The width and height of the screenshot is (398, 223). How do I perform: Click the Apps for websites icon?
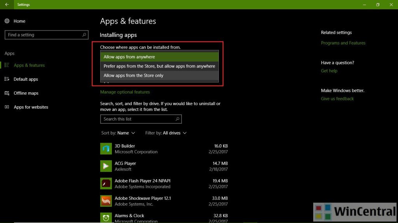tap(7, 107)
